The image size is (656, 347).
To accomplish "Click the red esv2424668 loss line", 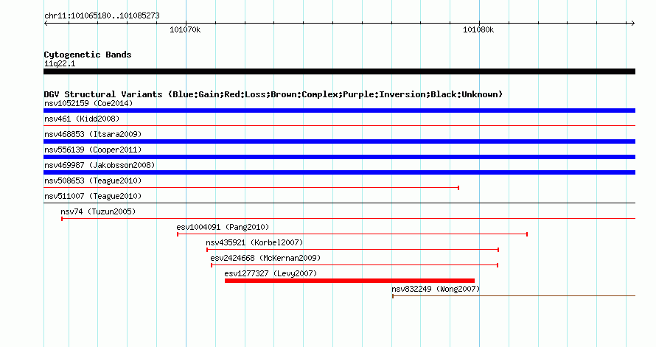I will coord(355,265).
